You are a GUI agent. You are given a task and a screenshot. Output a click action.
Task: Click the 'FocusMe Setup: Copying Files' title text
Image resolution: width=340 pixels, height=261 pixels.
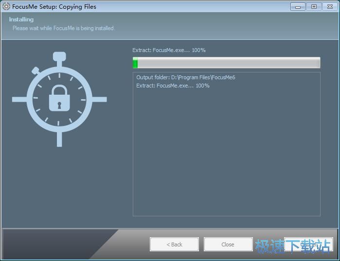click(x=54, y=7)
